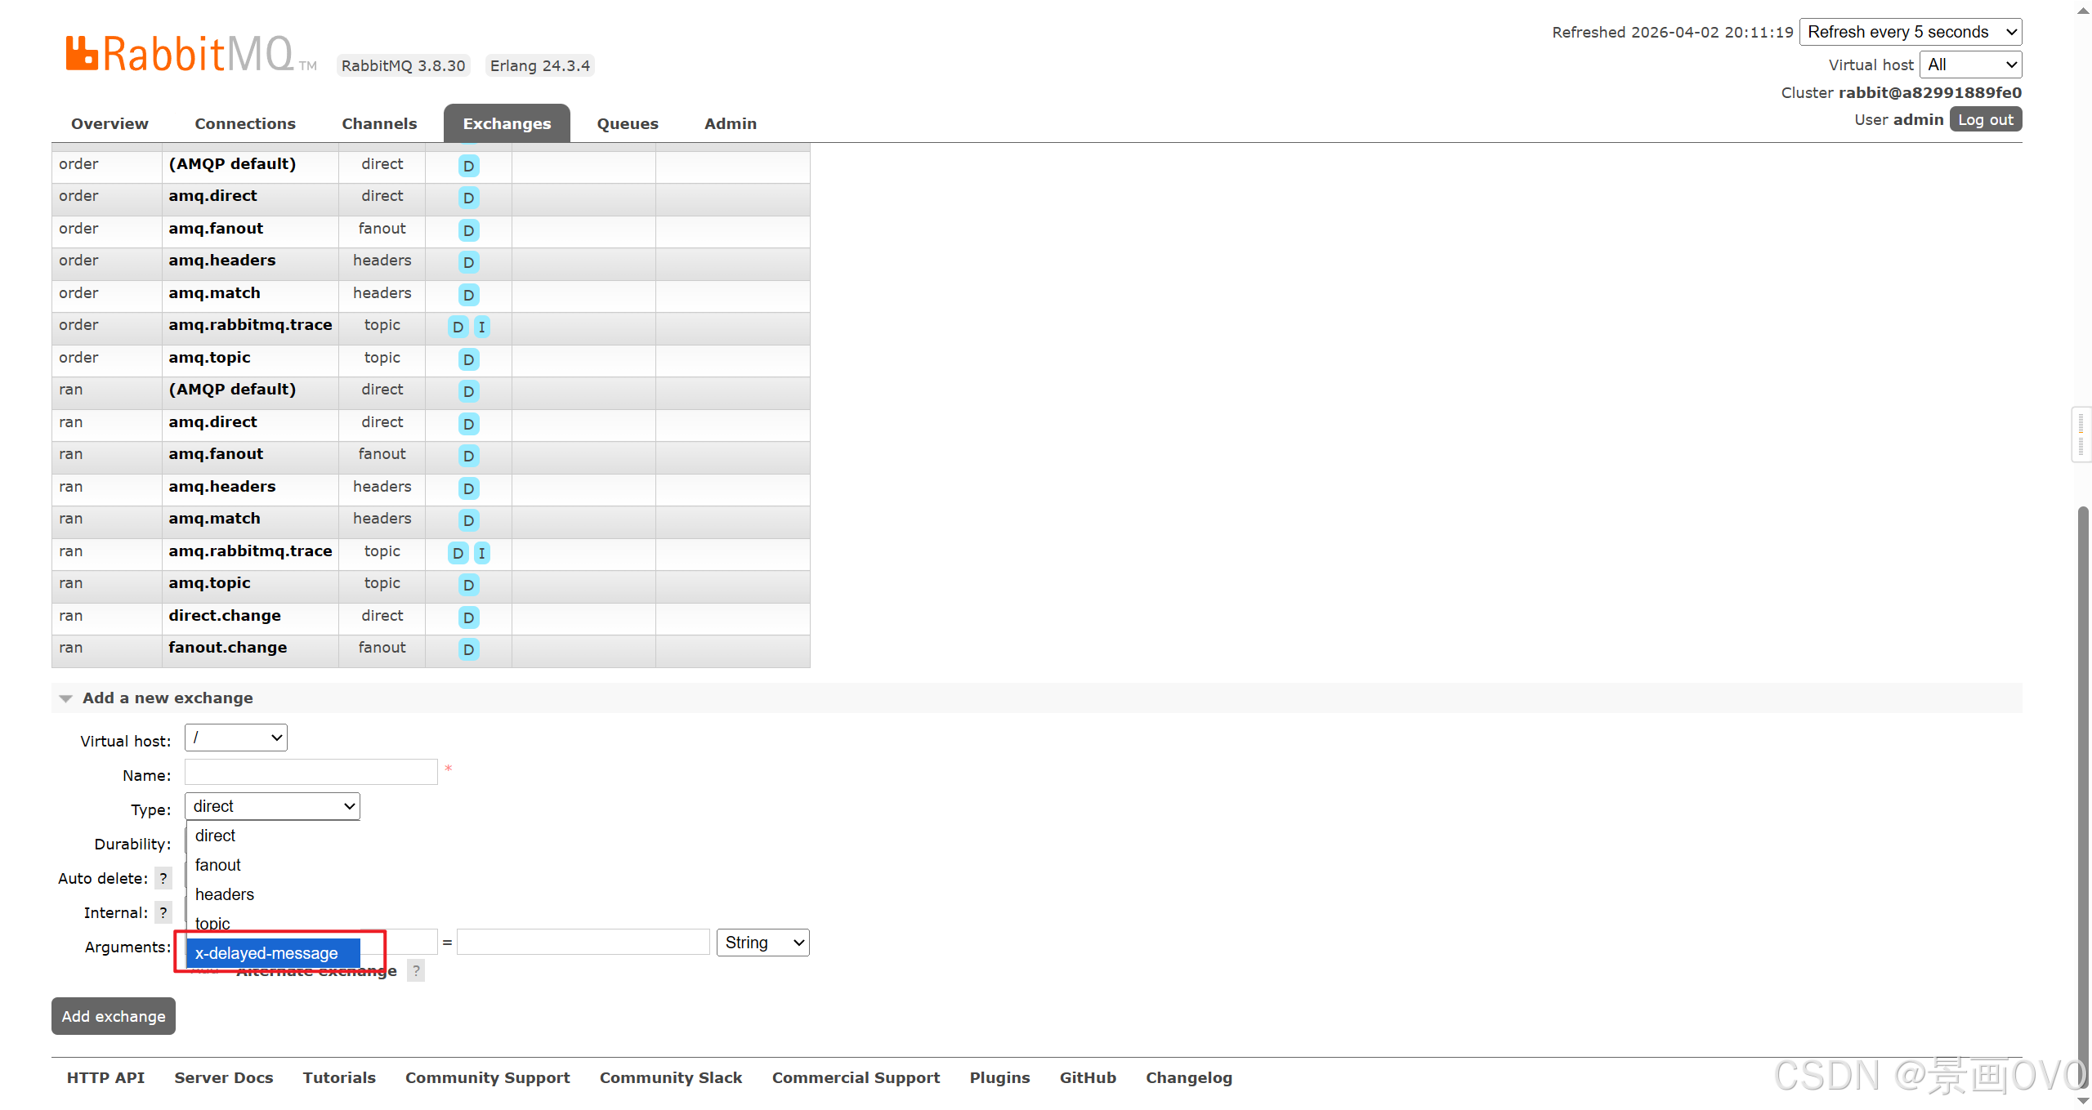This screenshot has height=1110, width=2092.
Task: Click the I badge on order amq.rabbitmq.trace row
Action: (481, 327)
